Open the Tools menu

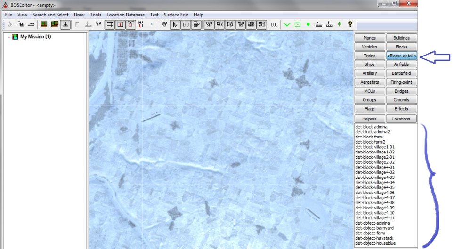pyautogui.click(x=96, y=15)
